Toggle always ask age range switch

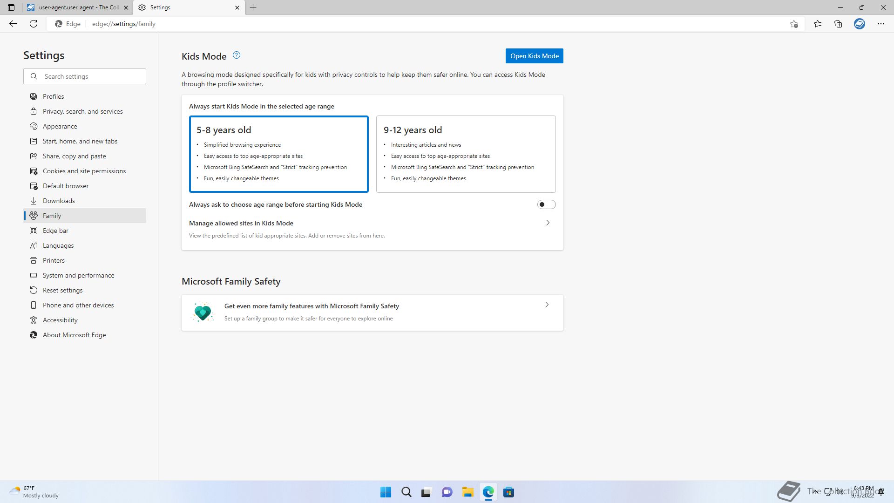(x=546, y=204)
